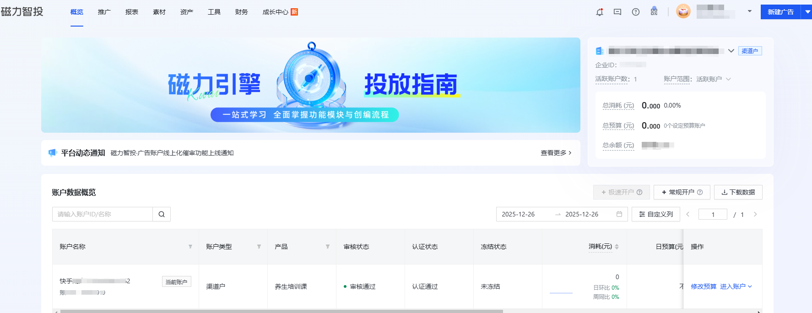The height and width of the screenshot is (313, 812).
Task: Click the 渠道户 tag
Action: 750,51
